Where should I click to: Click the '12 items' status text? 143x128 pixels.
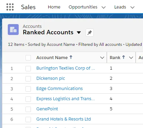(x=16, y=44)
